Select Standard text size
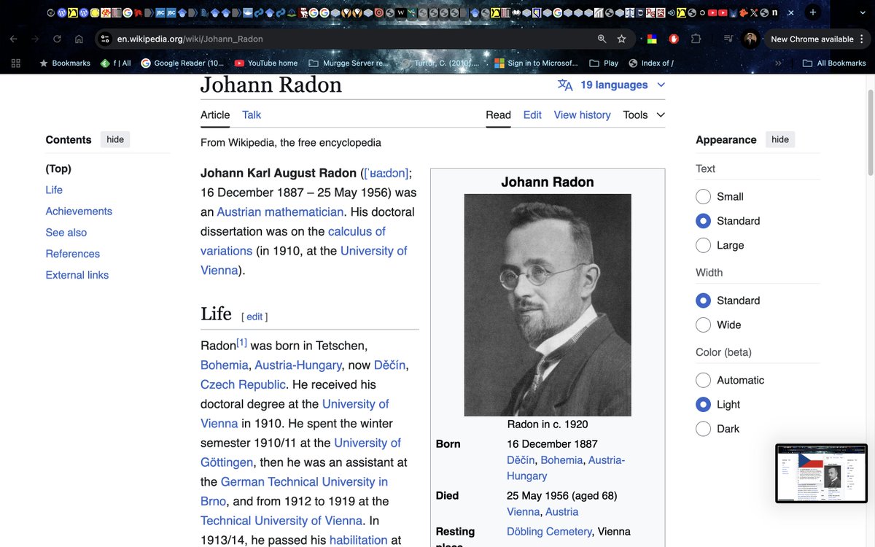This screenshot has height=547, width=875. click(x=703, y=220)
